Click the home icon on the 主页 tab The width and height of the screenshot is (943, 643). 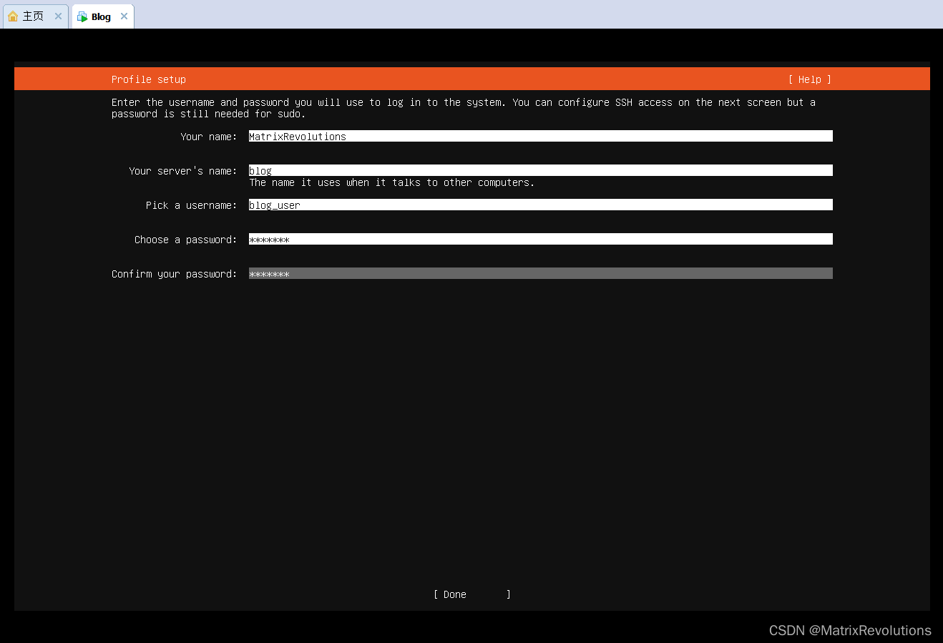13,16
